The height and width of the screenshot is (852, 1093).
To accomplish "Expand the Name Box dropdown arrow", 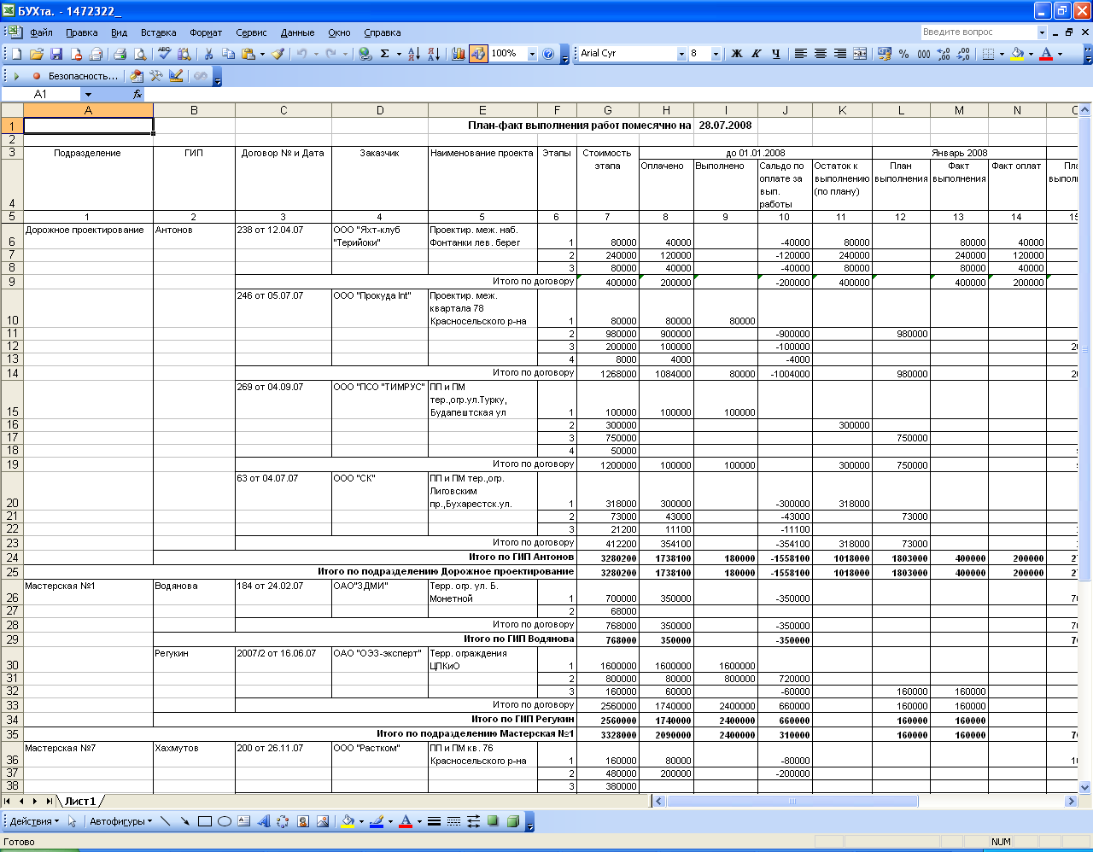I will point(88,95).
